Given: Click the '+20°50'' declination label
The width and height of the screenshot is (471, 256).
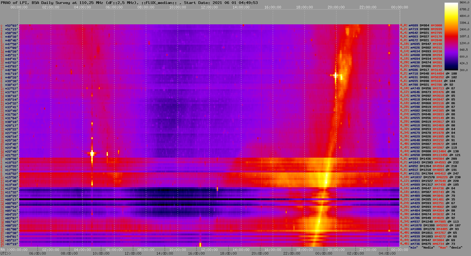Looking at the screenshot, I should [x=11, y=159].
